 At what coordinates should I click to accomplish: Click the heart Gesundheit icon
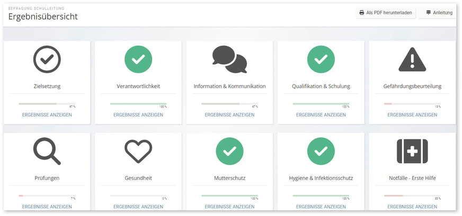138,151
